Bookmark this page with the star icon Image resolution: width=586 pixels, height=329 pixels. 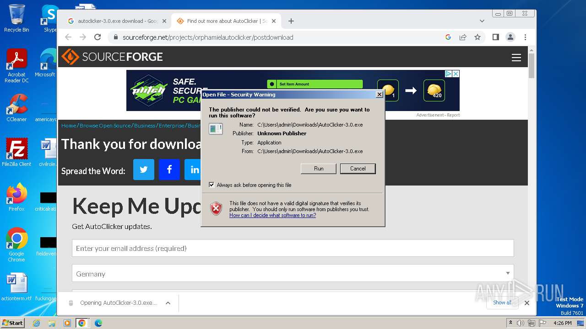pyautogui.click(x=477, y=37)
